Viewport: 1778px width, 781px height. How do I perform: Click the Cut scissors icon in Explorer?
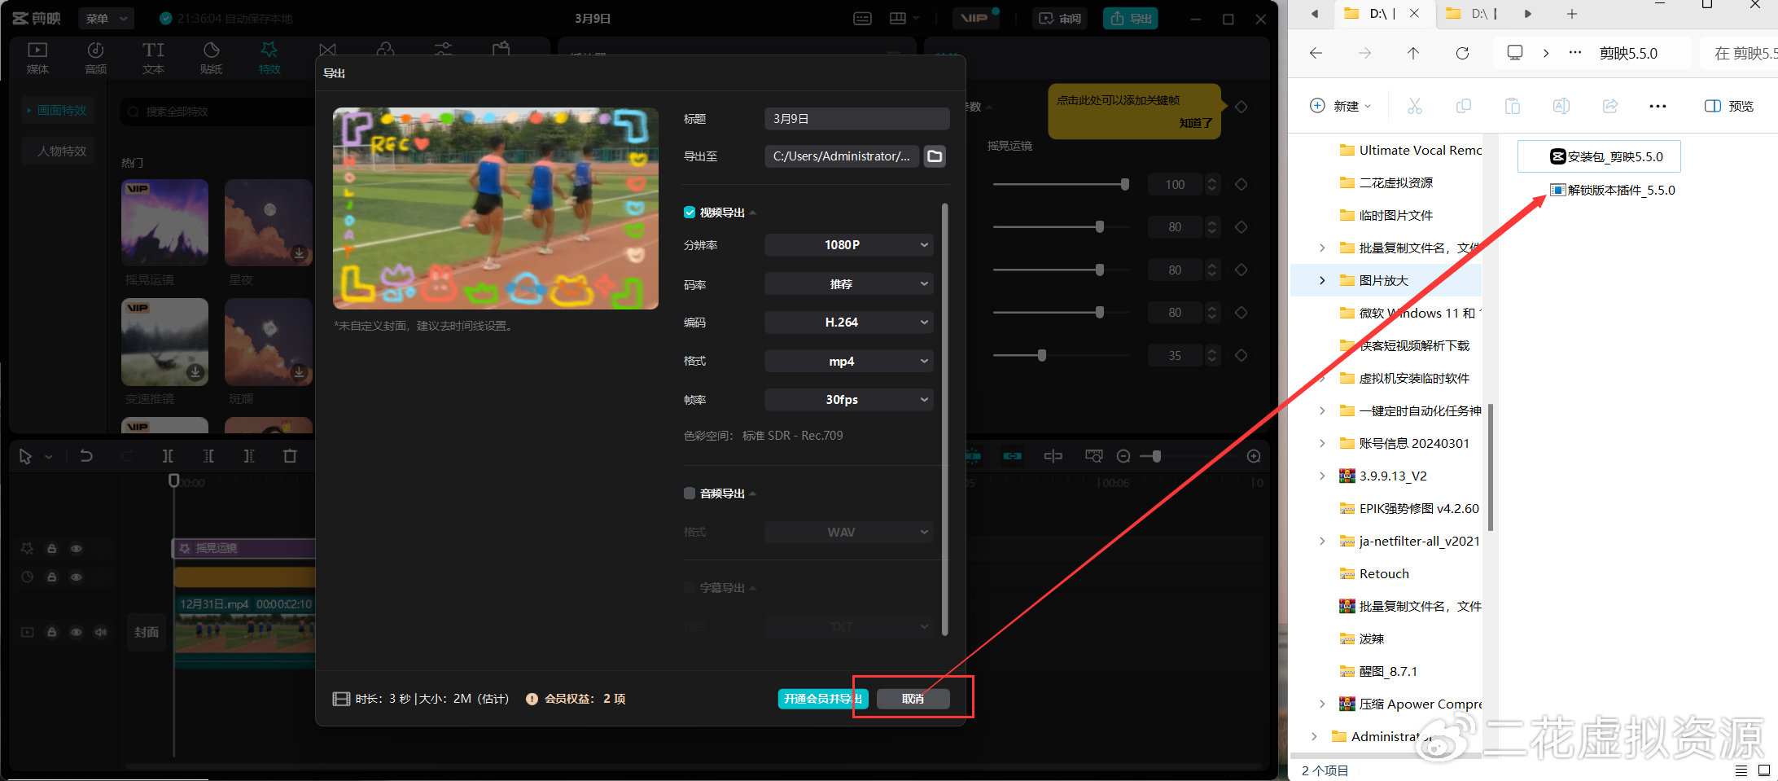[x=1415, y=106]
